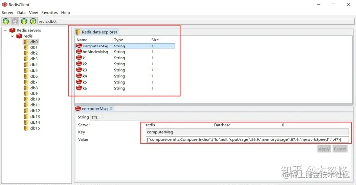The width and height of the screenshot is (356, 185).
Task: Click the String type cell for k3
Action: pyautogui.click(x=120, y=70)
